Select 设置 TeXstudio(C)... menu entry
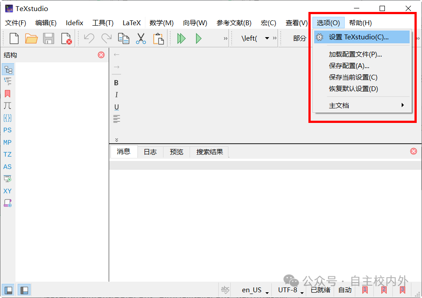Image resolution: width=422 pixels, height=298 pixels. pyautogui.click(x=362, y=37)
